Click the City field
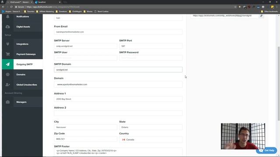 click(86, 127)
